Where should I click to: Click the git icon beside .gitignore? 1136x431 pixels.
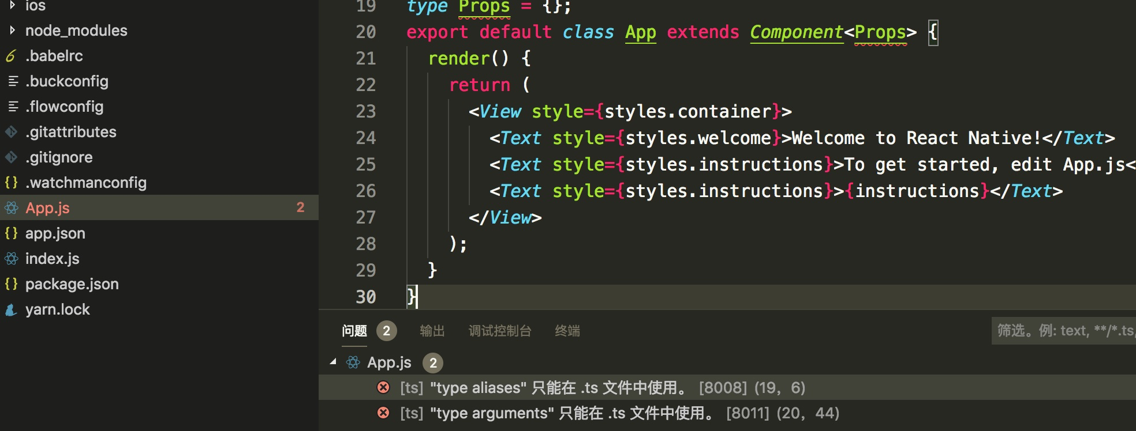click(12, 157)
